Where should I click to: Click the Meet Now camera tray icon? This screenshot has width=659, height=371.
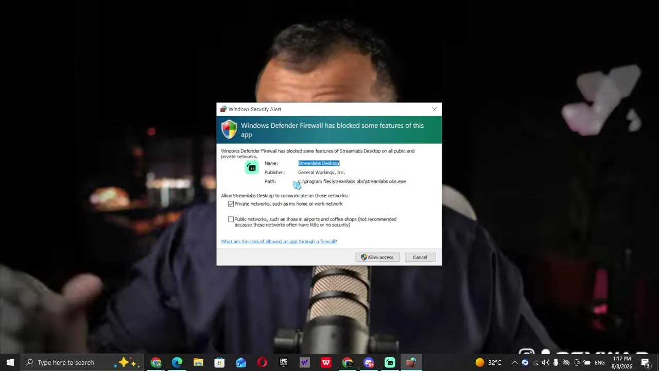click(x=577, y=362)
